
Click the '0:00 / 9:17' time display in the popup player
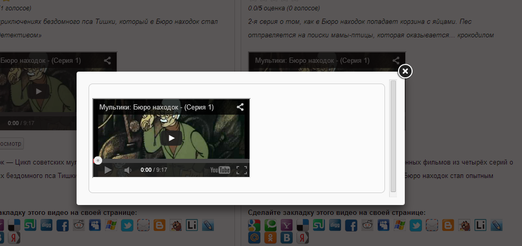154,170
